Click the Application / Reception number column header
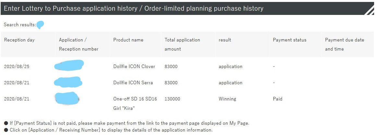Viewport: 378px width, 140px height. [79, 44]
